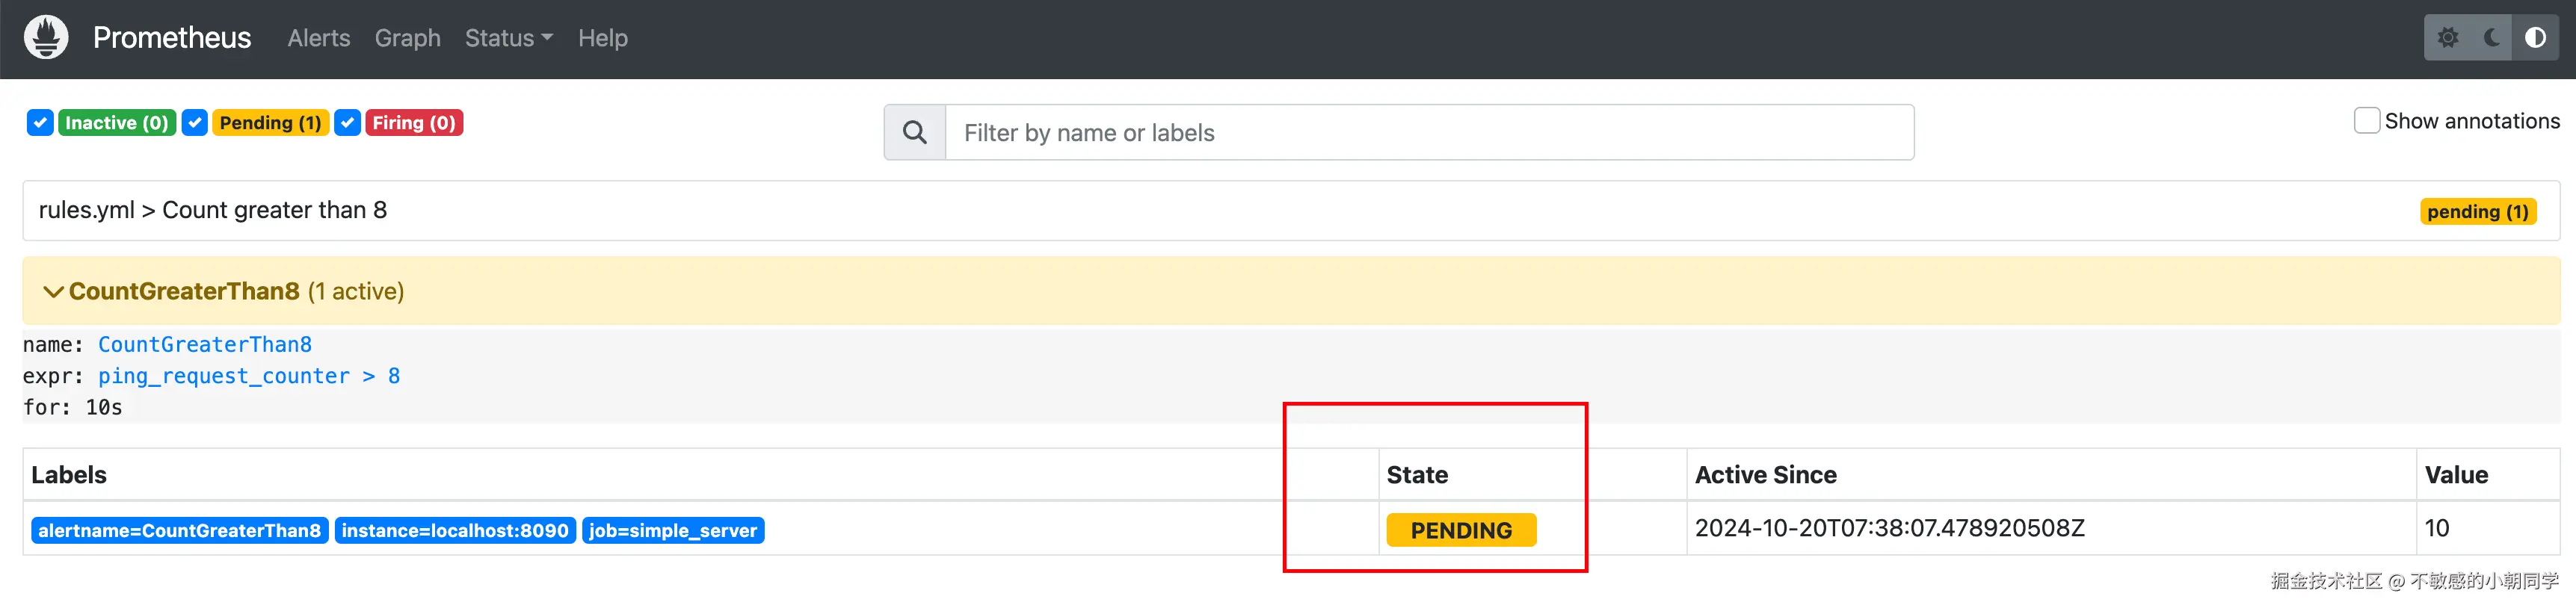Focus the Filter by name or labels field
The height and width of the screenshot is (608, 2576).
(x=1428, y=132)
